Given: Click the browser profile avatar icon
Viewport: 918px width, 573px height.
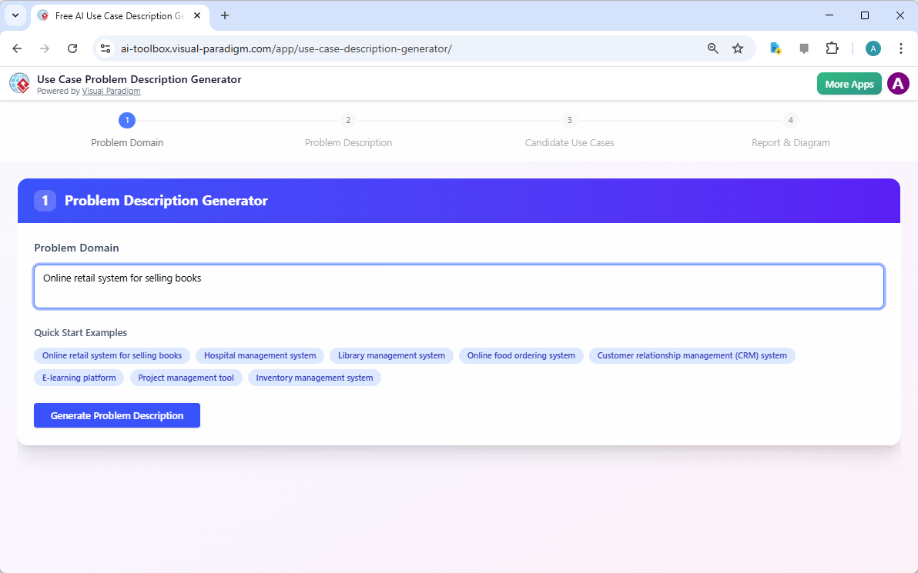Looking at the screenshot, I should click(873, 48).
